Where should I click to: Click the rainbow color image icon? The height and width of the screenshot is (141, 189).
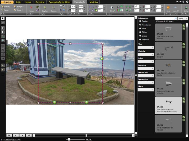pyautogui.click(x=118, y=10)
